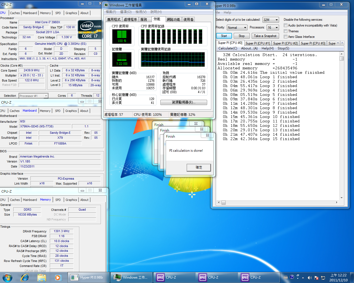354x283 pixels.
Task: Open the Priority Normal dropdown
Action: point(237,28)
